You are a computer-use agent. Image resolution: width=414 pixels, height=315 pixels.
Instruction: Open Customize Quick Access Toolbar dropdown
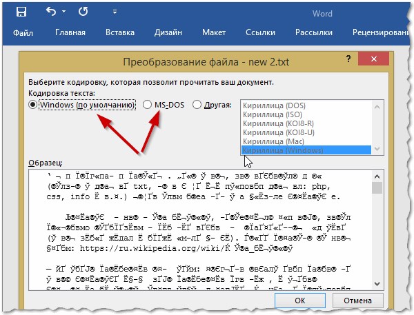(115, 12)
